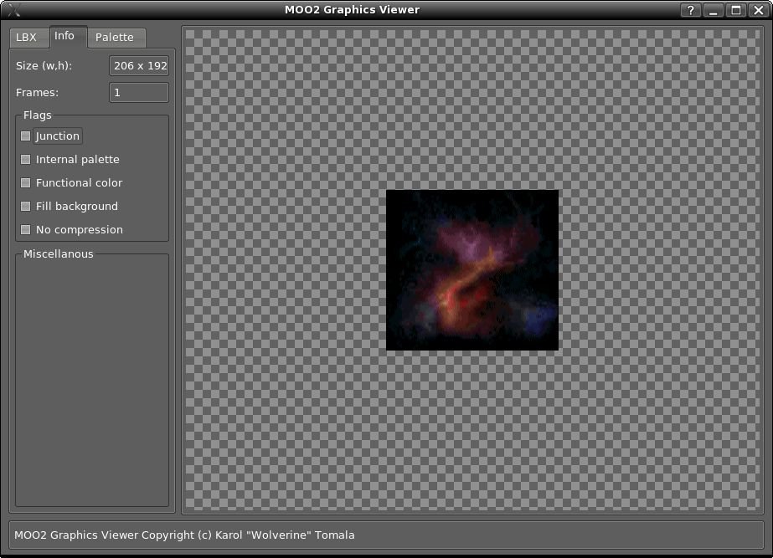Switch to the LBX tab
The height and width of the screenshot is (558, 773).
click(28, 38)
